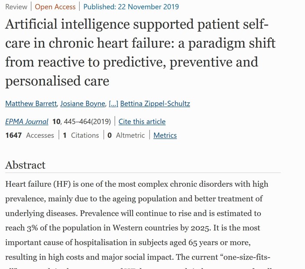Open Matthew Barrett's author link

point(31,104)
